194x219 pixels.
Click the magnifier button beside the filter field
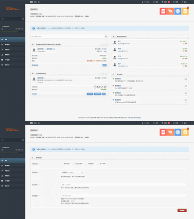pos(106,36)
